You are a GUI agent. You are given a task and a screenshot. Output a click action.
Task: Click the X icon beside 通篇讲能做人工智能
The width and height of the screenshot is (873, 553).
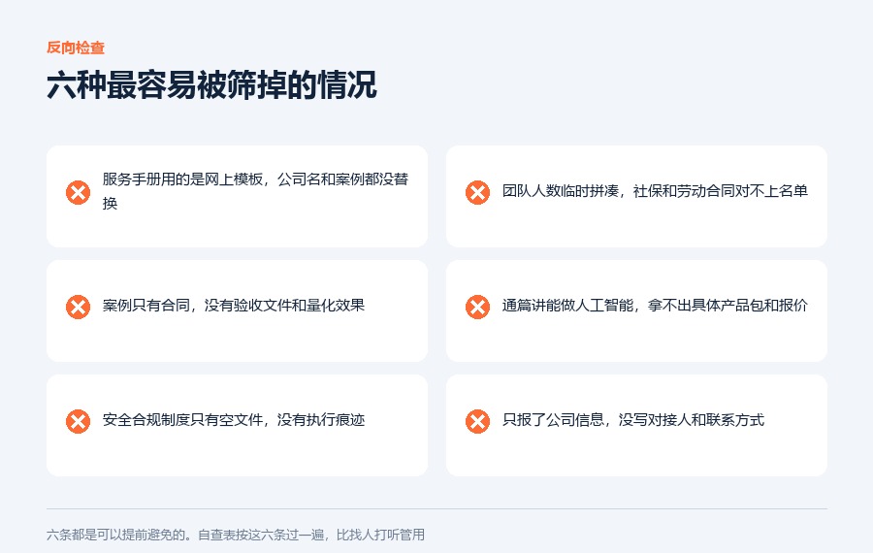coord(477,307)
